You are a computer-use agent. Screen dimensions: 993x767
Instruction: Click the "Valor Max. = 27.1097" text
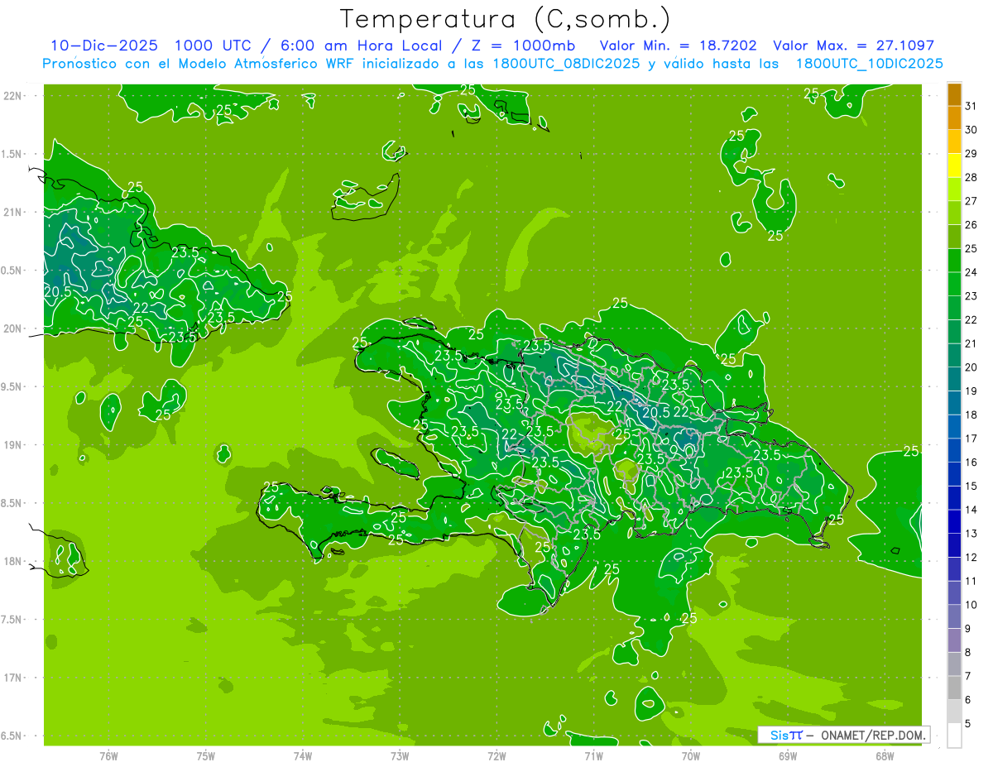click(854, 46)
